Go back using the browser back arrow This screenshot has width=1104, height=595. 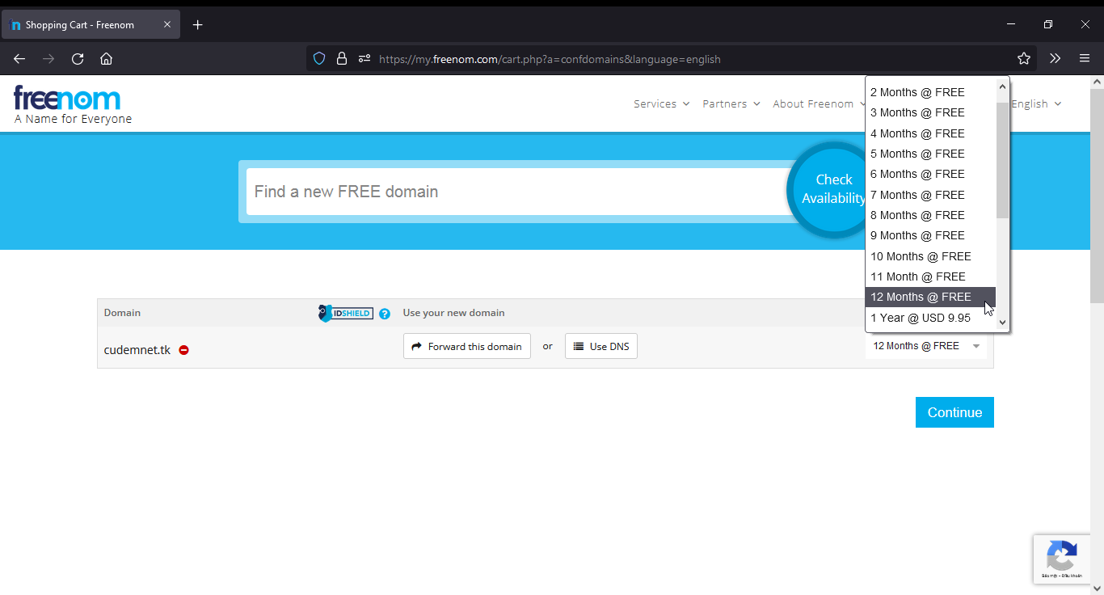pyautogui.click(x=19, y=58)
